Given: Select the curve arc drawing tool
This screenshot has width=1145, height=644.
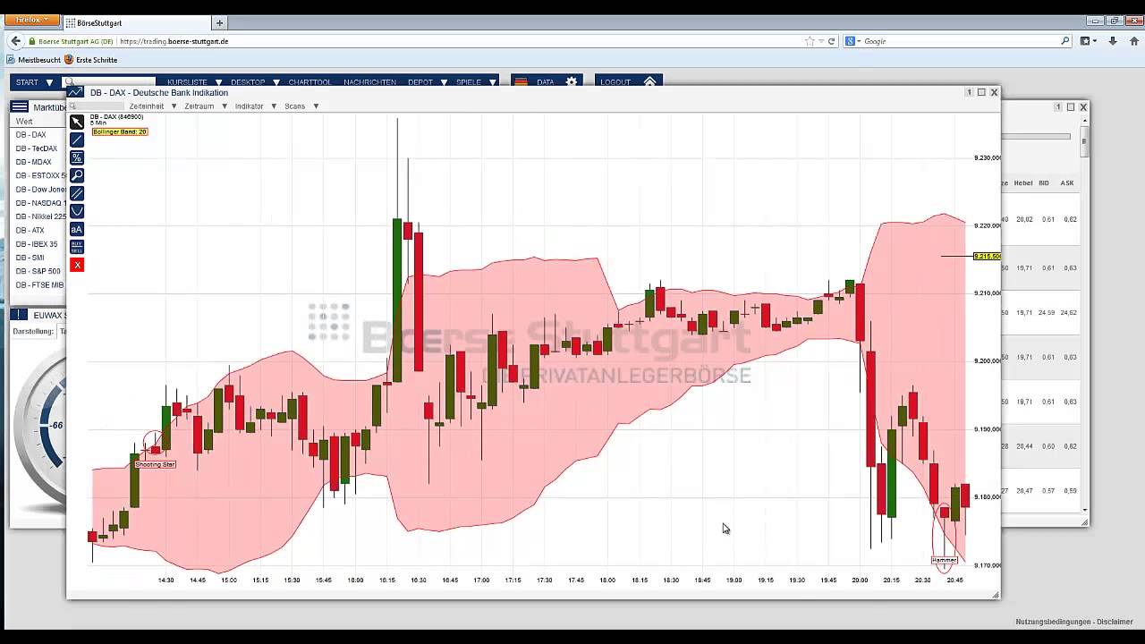Looking at the screenshot, I should (x=77, y=211).
